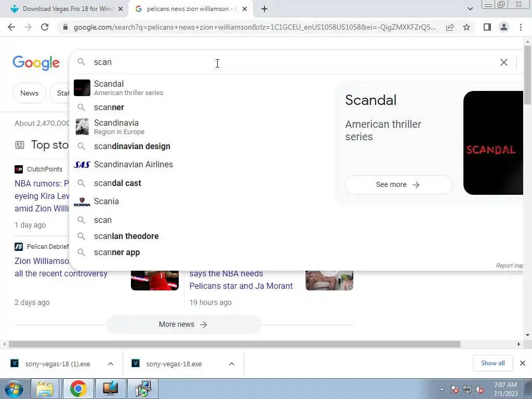Viewport: 532px width, 399px height.
Task: Click in the Google search input
Action: [x=292, y=62]
